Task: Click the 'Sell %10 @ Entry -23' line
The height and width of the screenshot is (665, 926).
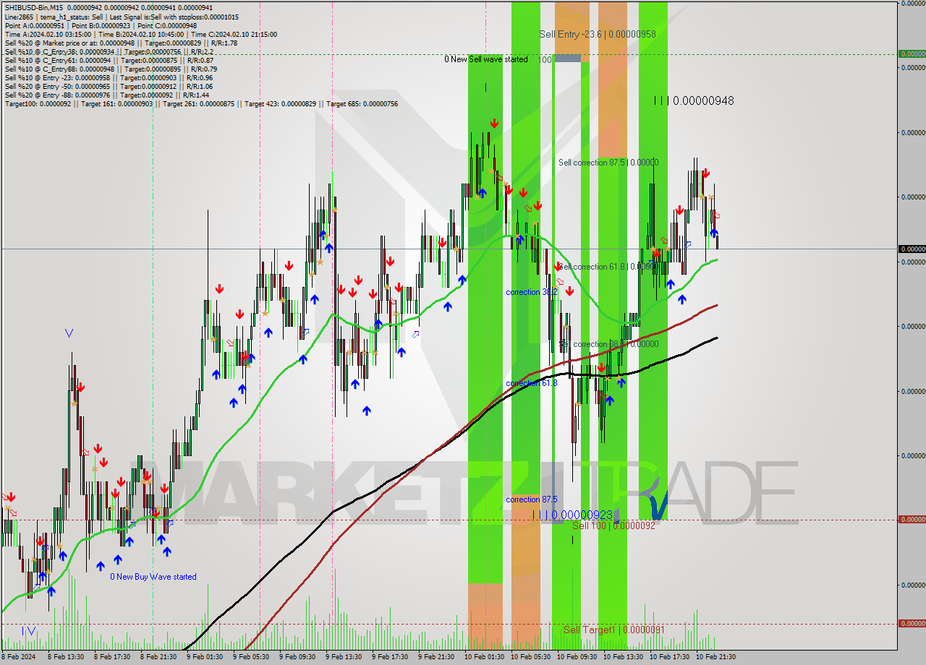Action: pos(109,77)
